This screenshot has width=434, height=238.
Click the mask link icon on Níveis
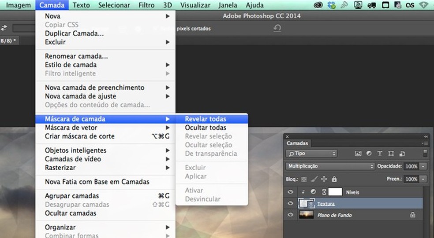[x=324, y=192]
